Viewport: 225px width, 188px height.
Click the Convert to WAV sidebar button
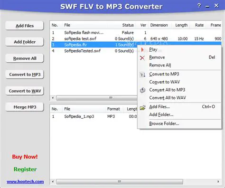click(25, 91)
